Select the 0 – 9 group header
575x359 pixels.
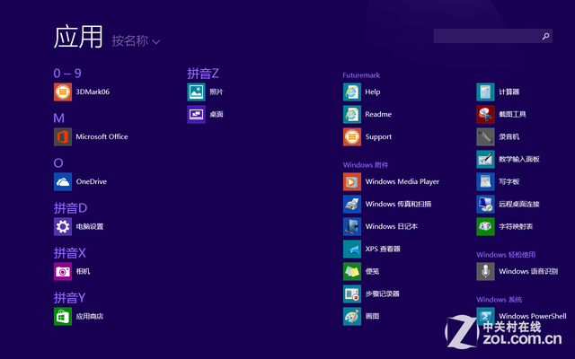coord(67,74)
